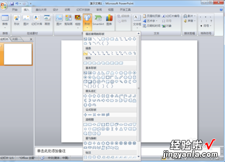Screen dimensions: 225x162
Task: Select the Trapezoid shape in 基本形状
Action: [x=112, y=73]
